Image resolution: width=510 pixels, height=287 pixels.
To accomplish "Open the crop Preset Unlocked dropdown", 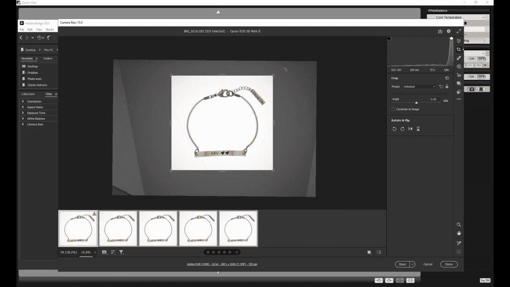I will 419,87.
